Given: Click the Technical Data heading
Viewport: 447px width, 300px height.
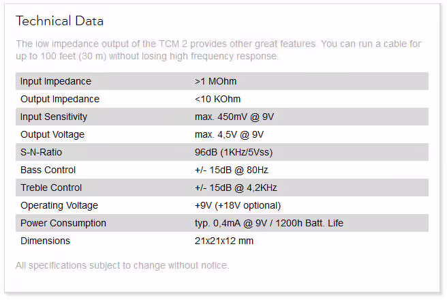Looking at the screenshot, I should coord(59,21).
